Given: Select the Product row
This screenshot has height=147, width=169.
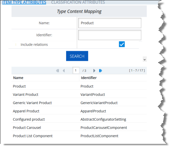Looking at the screenshot, I should (79, 86).
